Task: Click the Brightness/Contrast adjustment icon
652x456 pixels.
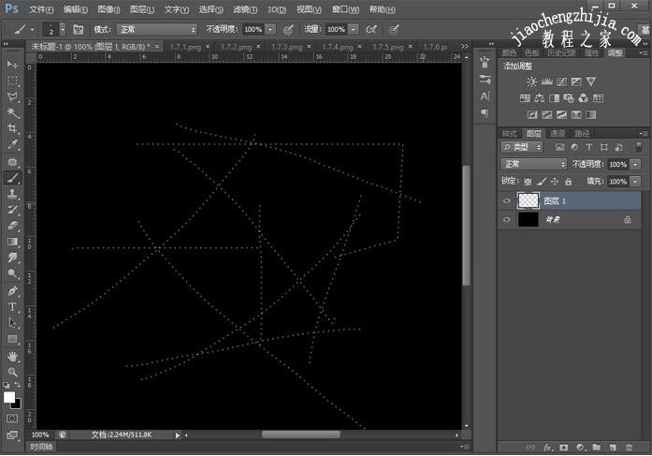Action: point(531,82)
